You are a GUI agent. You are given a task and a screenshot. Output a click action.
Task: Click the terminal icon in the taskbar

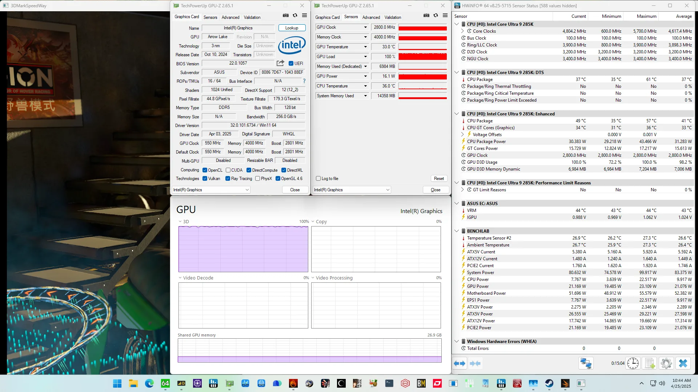pos(389,383)
